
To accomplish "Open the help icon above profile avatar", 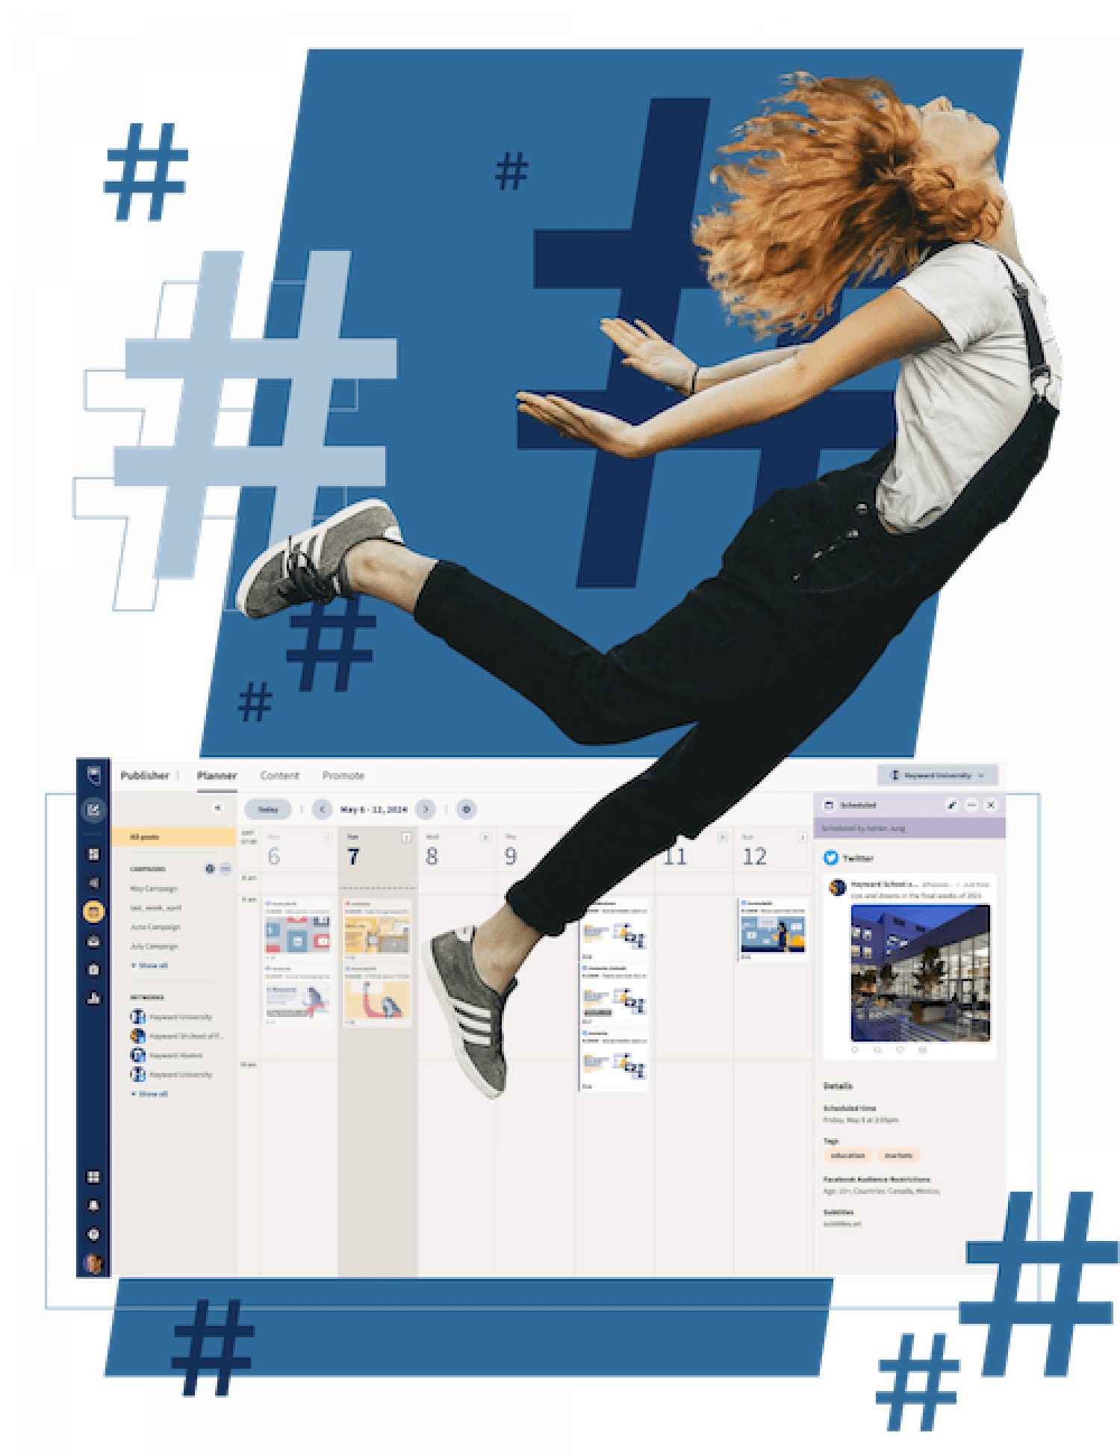I will (x=93, y=1234).
